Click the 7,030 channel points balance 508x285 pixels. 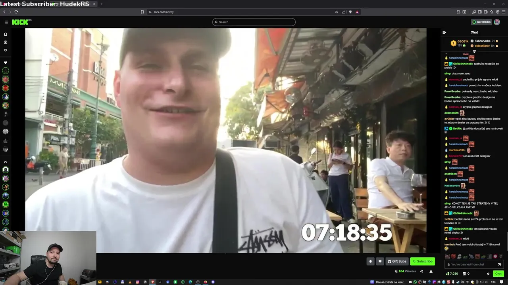tap(452, 274)
